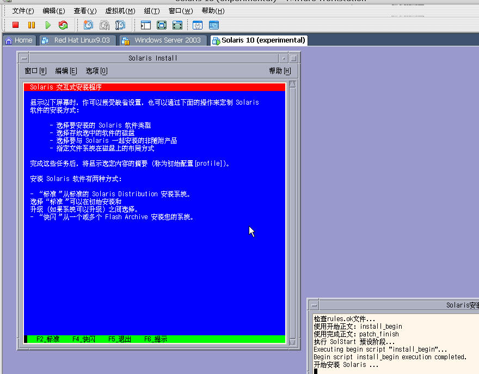The width and height of the screenshot is (479, 374).
Task: Click the Solaris Install title bar
Action: [153, 58]
